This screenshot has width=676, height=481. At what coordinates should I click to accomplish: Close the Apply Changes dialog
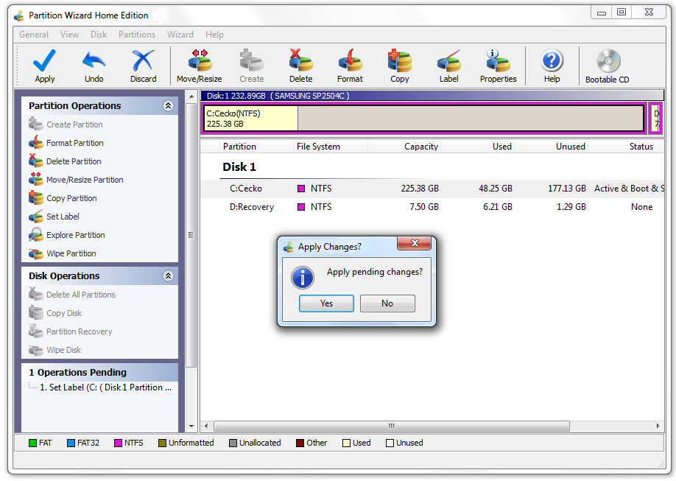pos(415,243)
